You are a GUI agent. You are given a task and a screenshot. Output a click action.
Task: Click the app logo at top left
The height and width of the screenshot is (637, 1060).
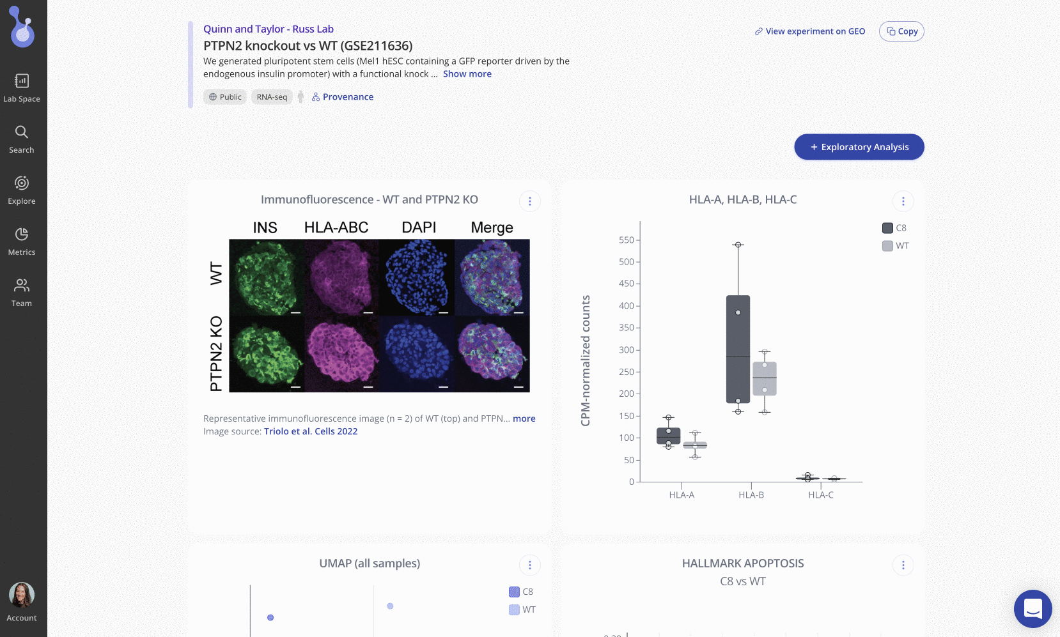22,27
